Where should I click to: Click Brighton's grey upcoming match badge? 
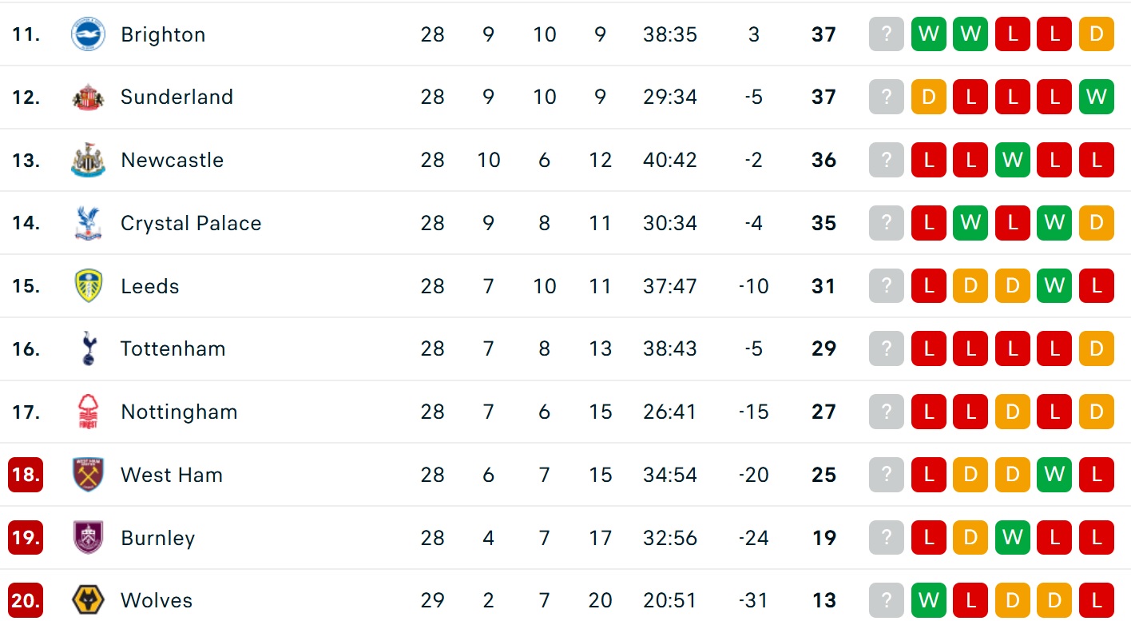(887, 34)
